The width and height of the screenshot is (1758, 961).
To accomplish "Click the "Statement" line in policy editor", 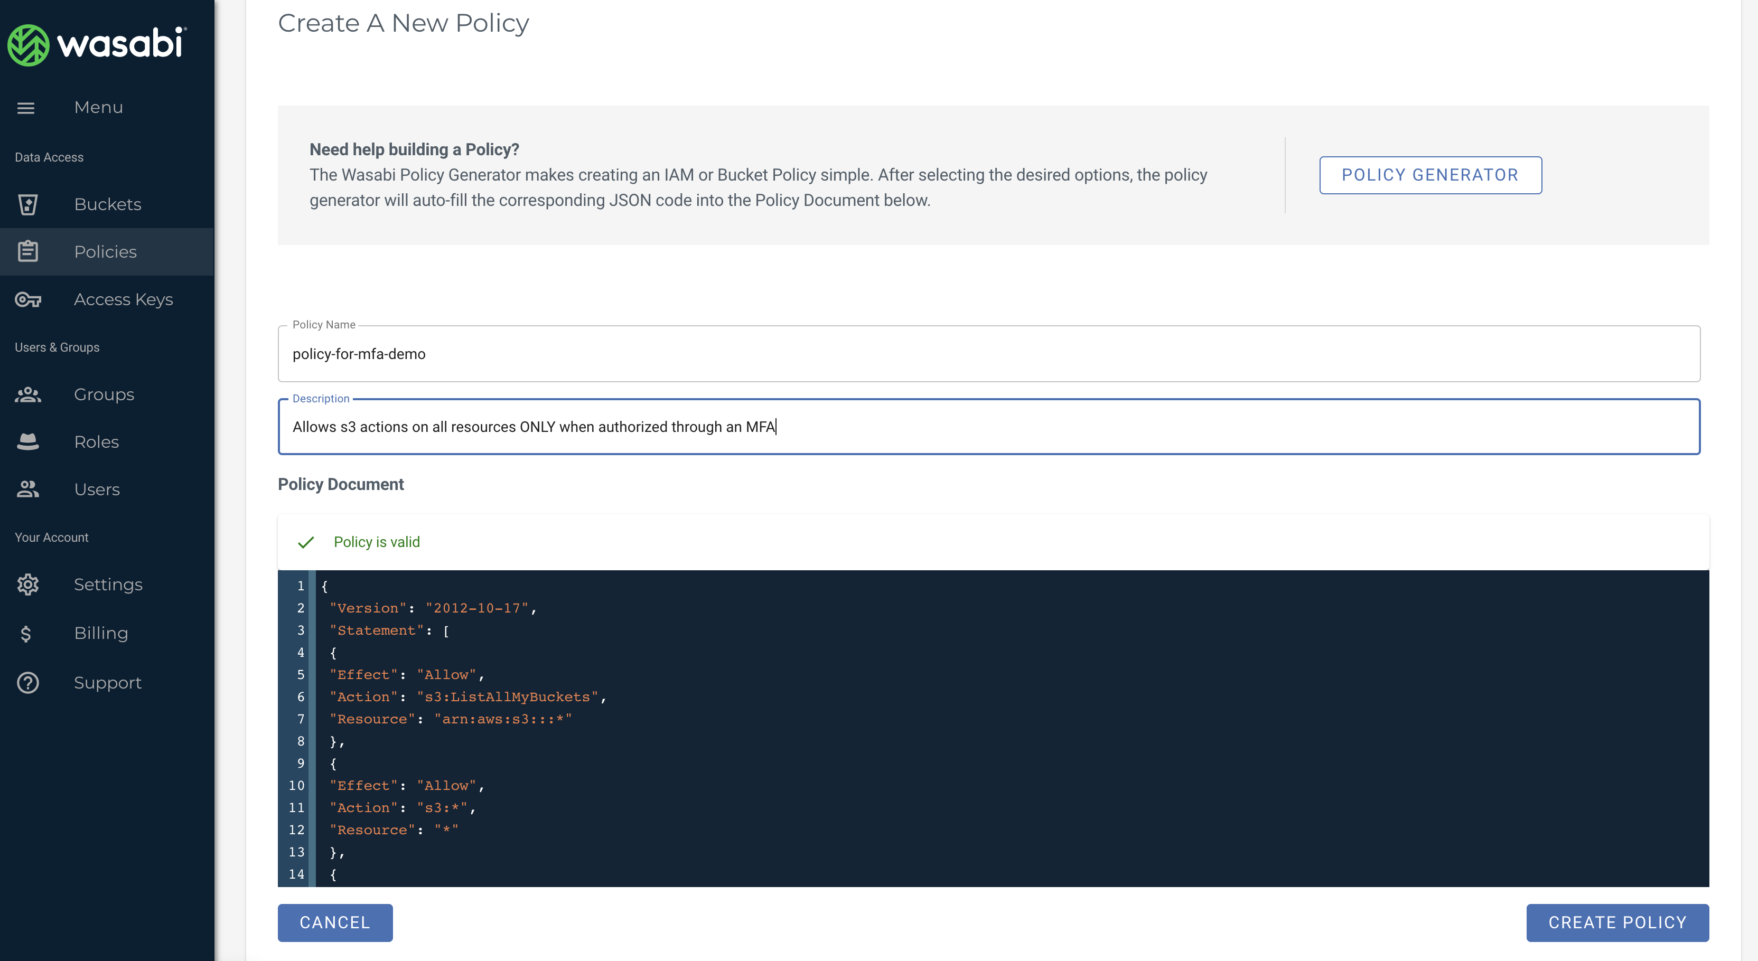I will 389,631.
